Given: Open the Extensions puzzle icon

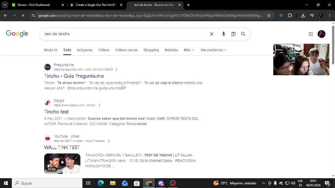Looking at the screenshot, I should [x=290, y=15].
